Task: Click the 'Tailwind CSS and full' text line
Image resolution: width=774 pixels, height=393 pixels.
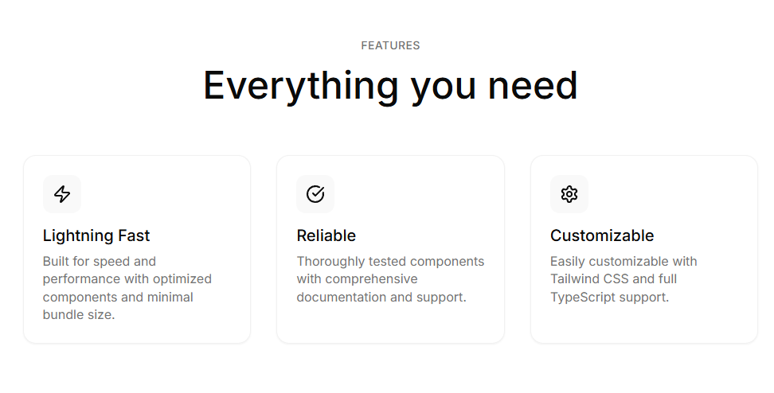Action: 612,279
